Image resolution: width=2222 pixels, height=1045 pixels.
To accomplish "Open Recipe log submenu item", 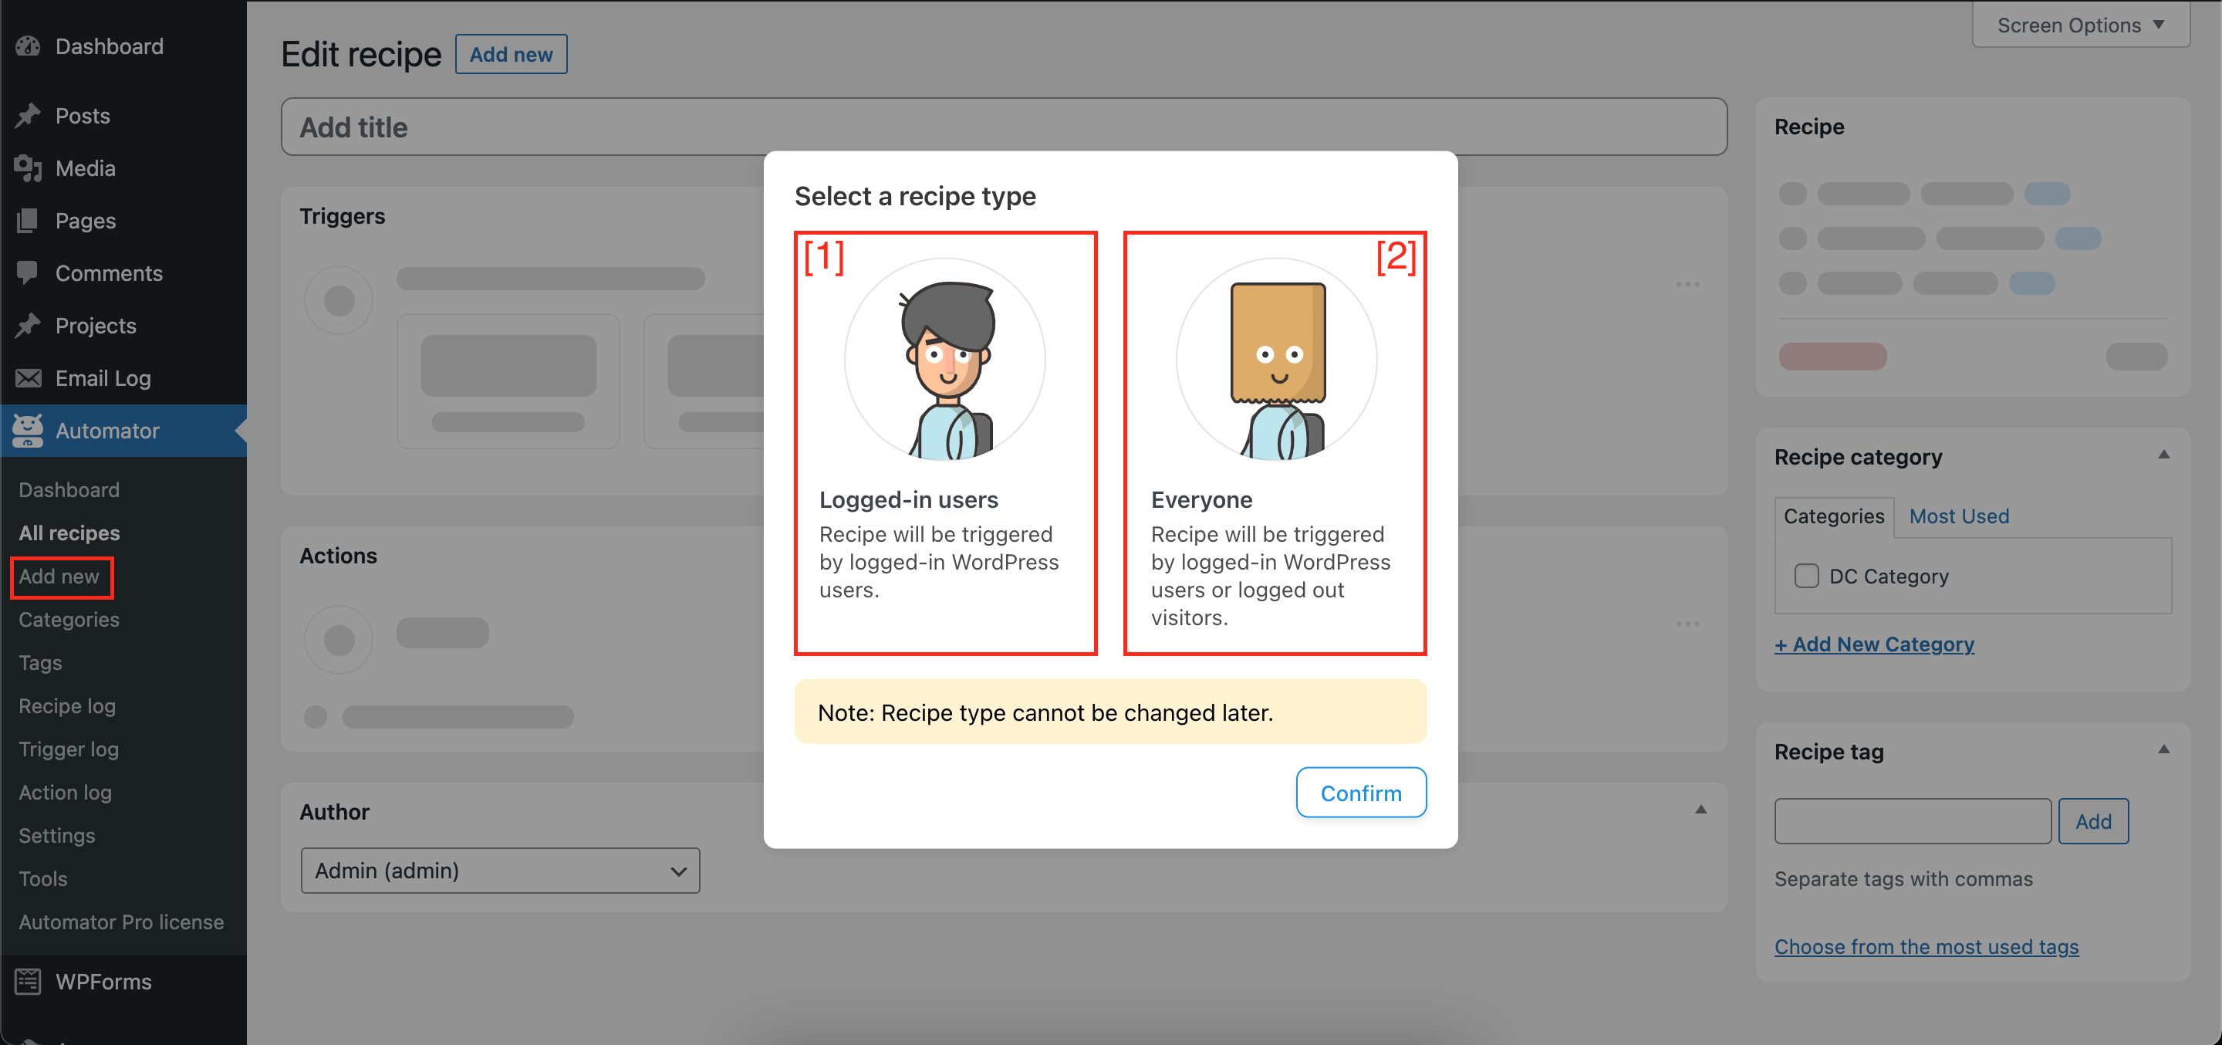I will tap(67, 706).
